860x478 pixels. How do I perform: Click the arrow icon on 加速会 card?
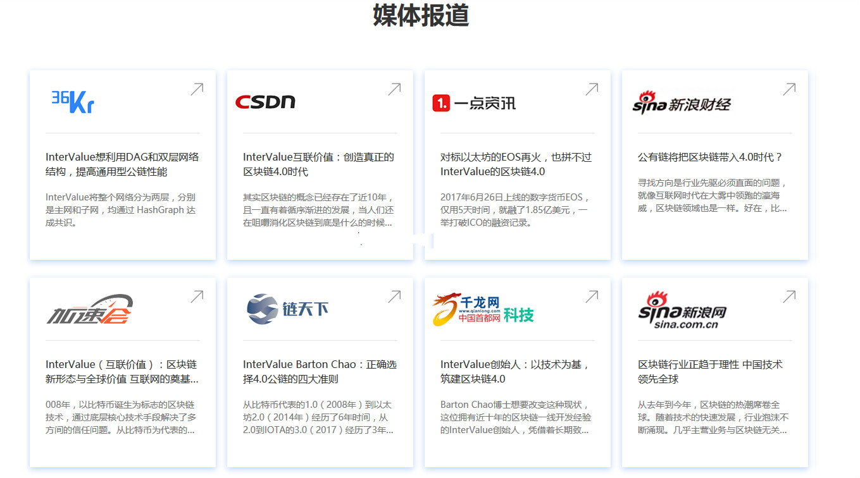(197, 297)
